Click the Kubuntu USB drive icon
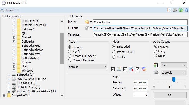The height and width of the screenshot is (105, 189). click(14, 91)
